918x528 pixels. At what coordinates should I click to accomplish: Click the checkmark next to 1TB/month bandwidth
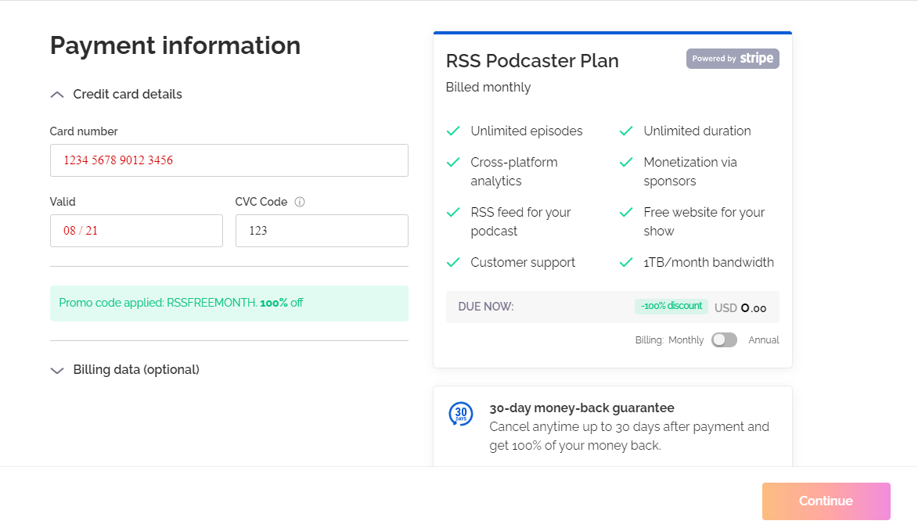[x=626, y=262]
